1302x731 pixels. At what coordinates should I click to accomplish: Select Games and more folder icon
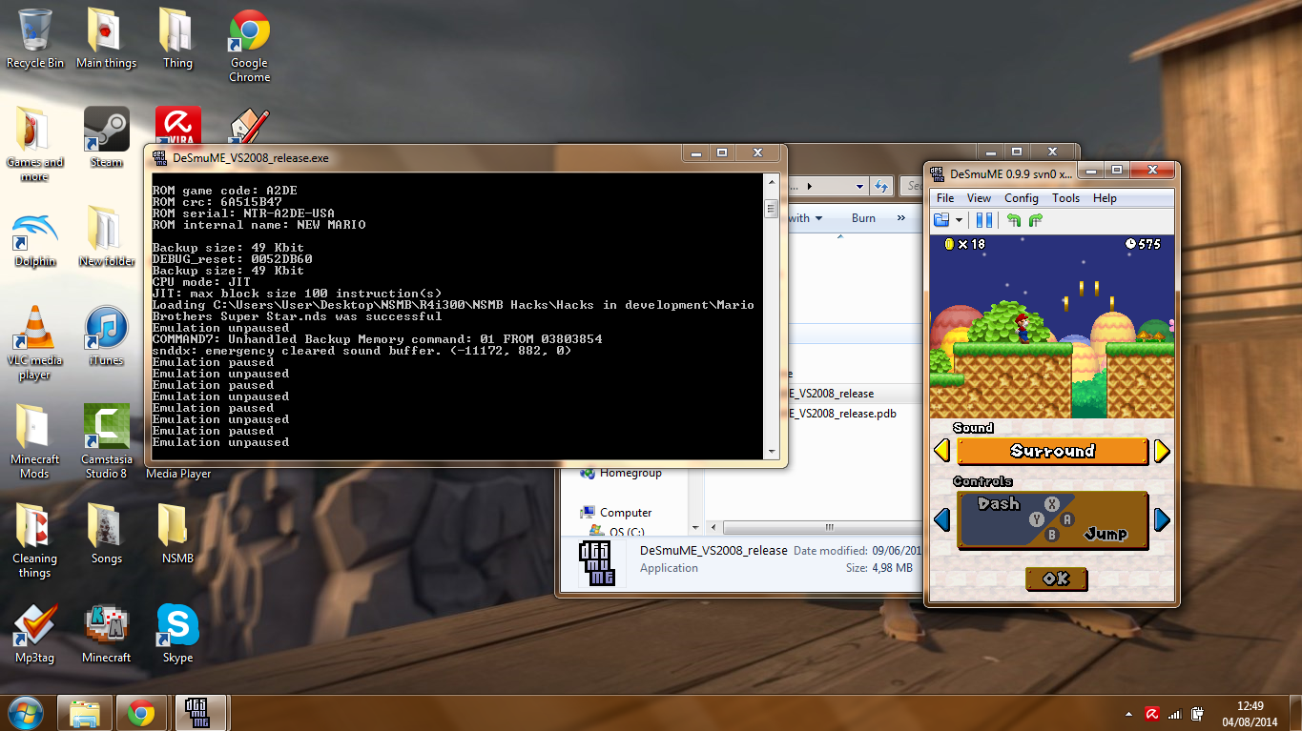click(34, 144)
